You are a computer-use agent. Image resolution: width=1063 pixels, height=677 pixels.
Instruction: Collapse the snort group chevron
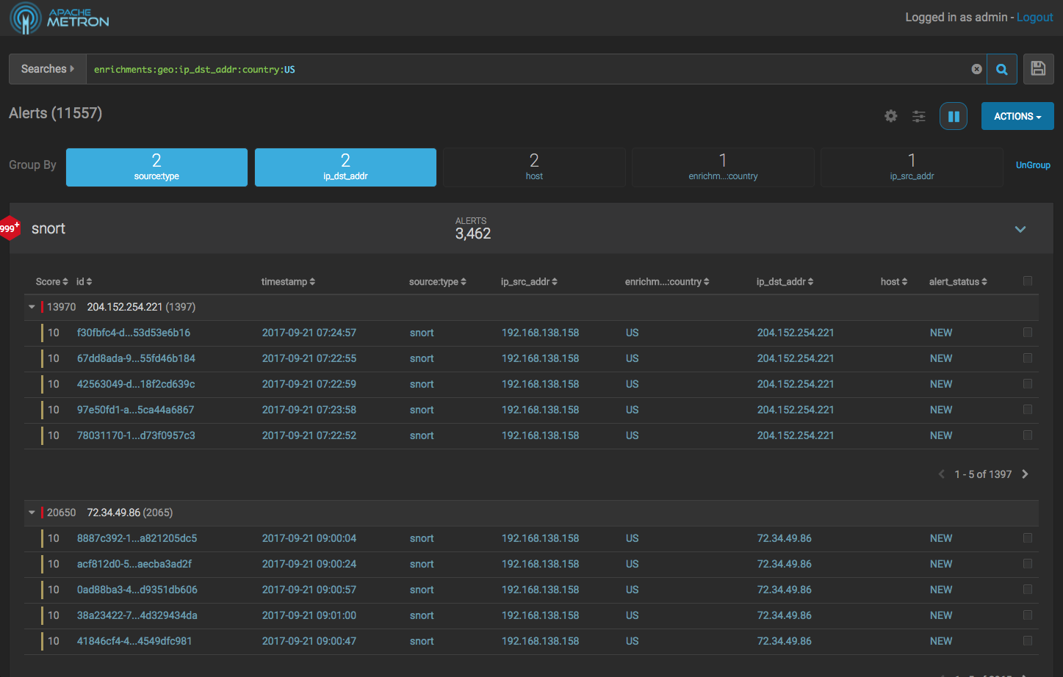(1020, 229)
